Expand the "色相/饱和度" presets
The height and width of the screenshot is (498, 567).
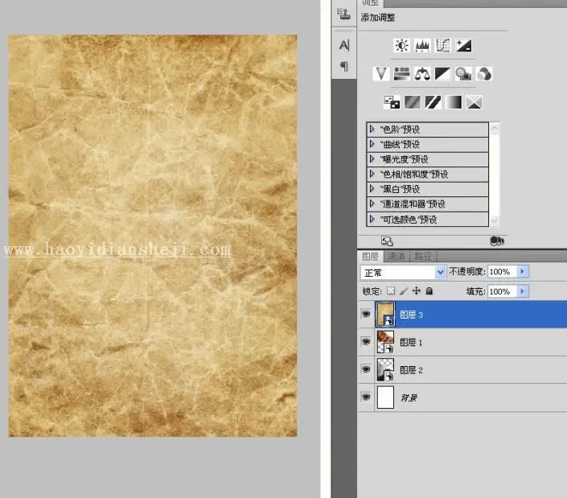(372, 174)
